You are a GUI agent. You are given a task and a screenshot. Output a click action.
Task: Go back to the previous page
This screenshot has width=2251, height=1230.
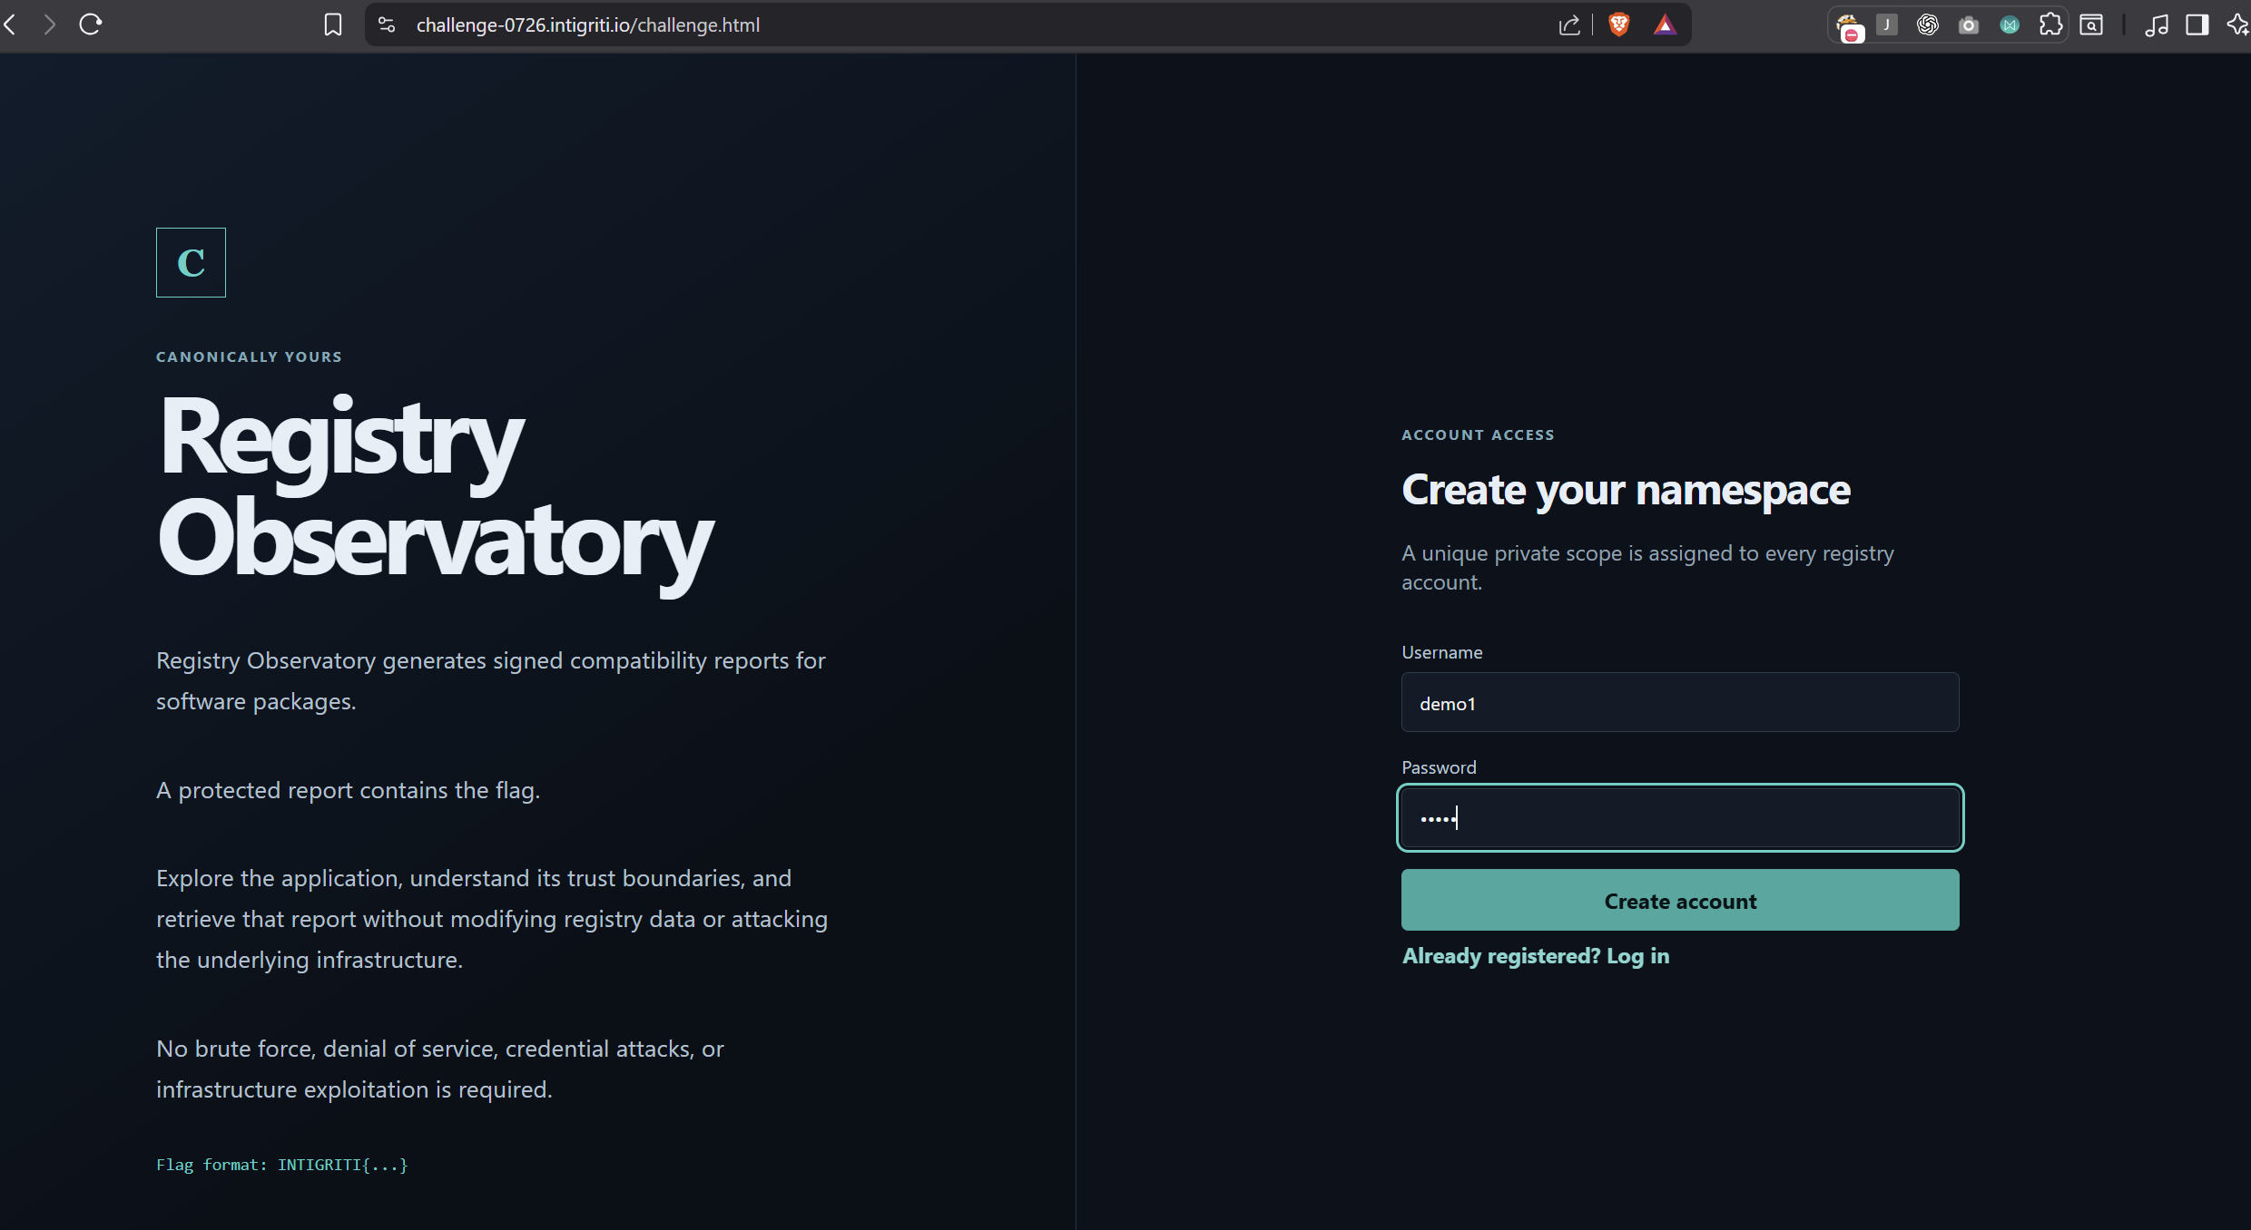[x=11, y=24]
